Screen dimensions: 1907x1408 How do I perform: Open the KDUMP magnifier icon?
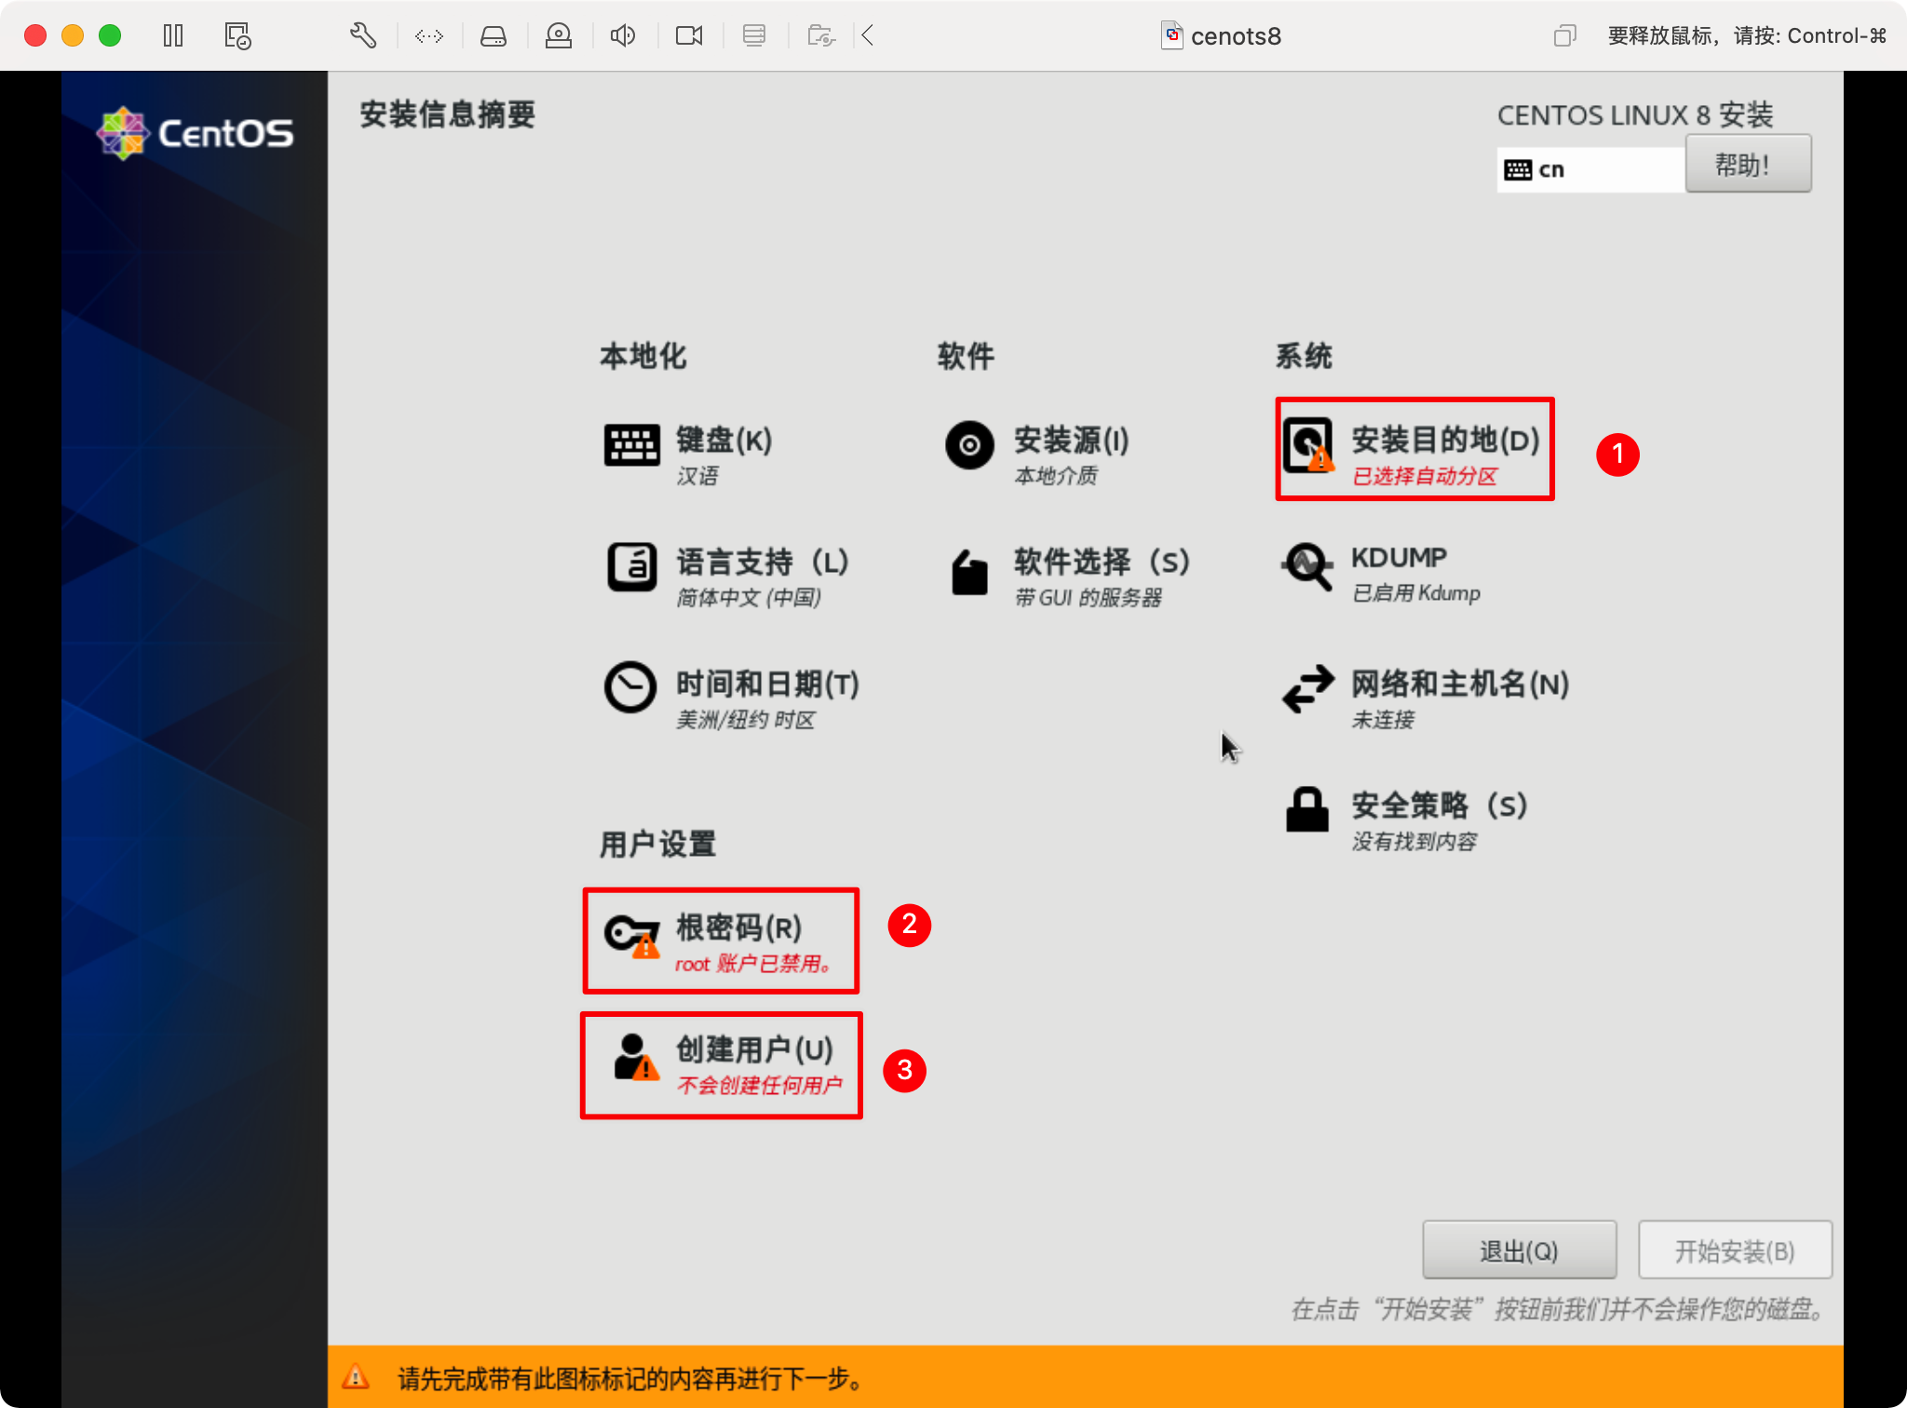[1307, 566]
